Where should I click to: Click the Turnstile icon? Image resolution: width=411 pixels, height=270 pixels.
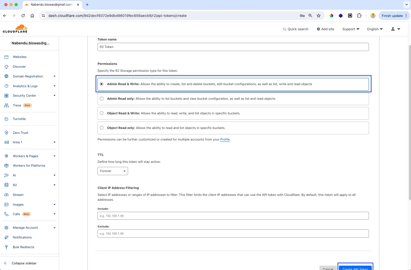pos(6,119)
